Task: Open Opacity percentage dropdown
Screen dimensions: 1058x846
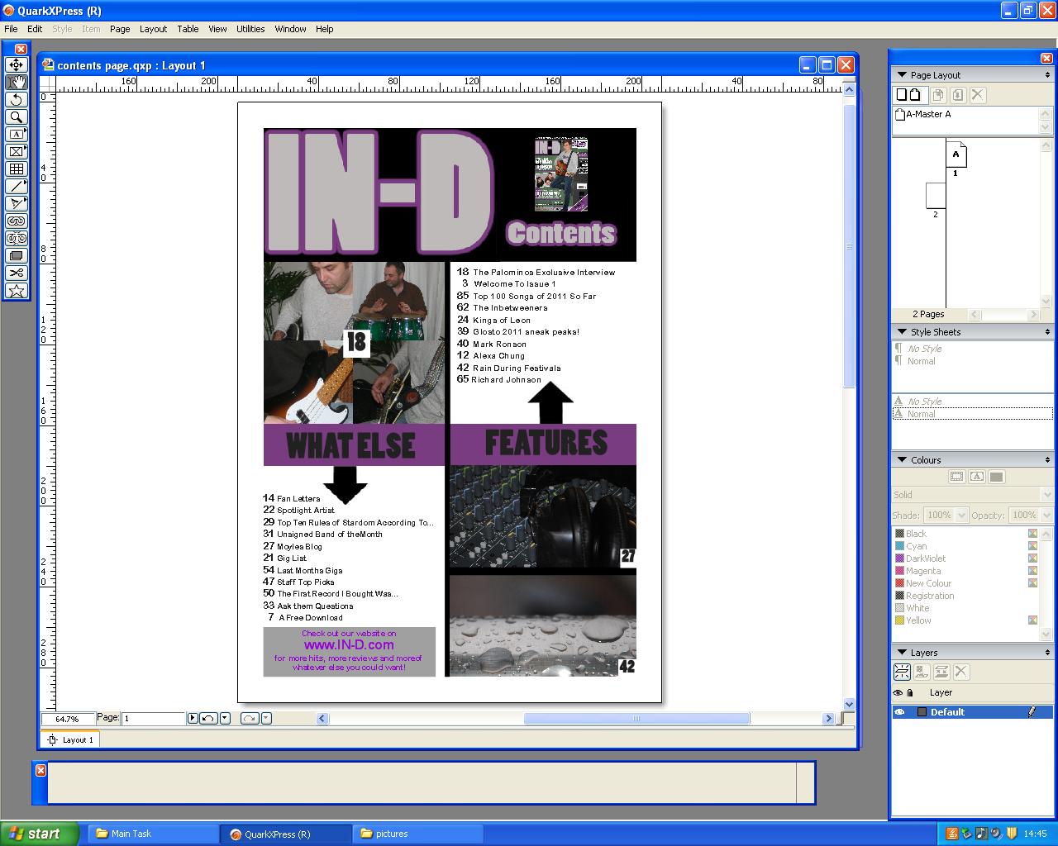Action: [1046, 515]
